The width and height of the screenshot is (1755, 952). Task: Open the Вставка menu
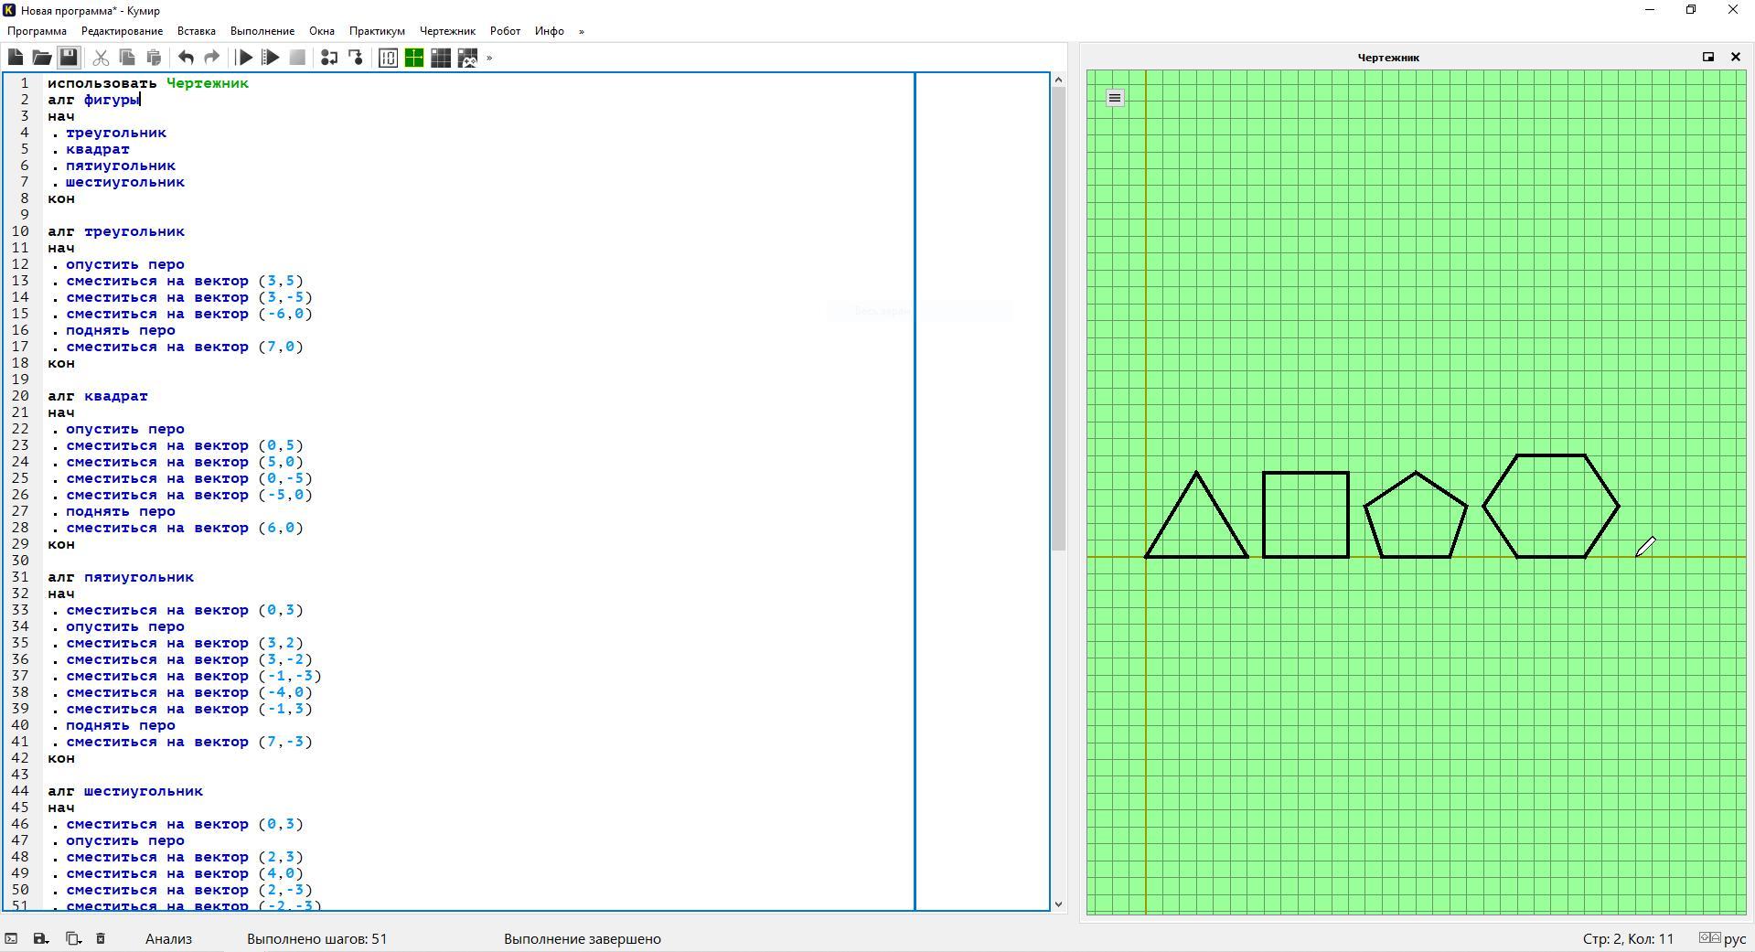click(x=197, y=31)
